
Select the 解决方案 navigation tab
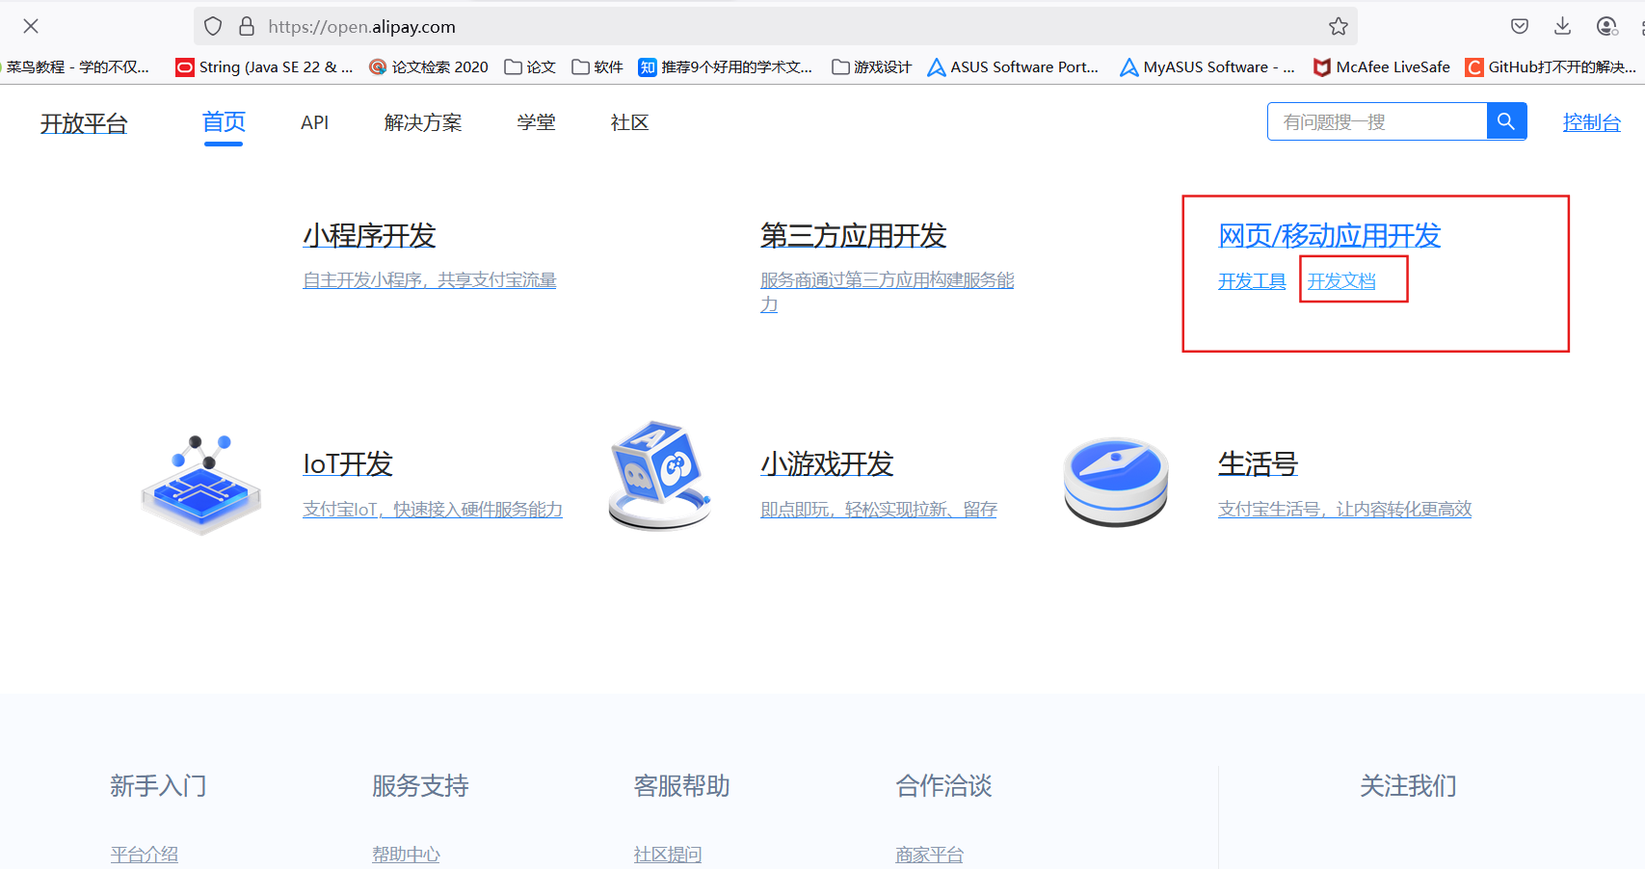(x=423, y=122)
